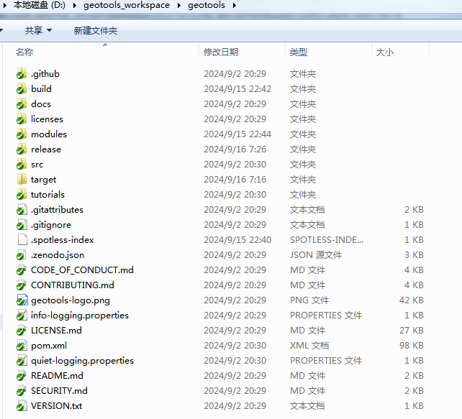462x419 pixels.
Task: Click the .gitattributes file icon
Action: point(22,210)
